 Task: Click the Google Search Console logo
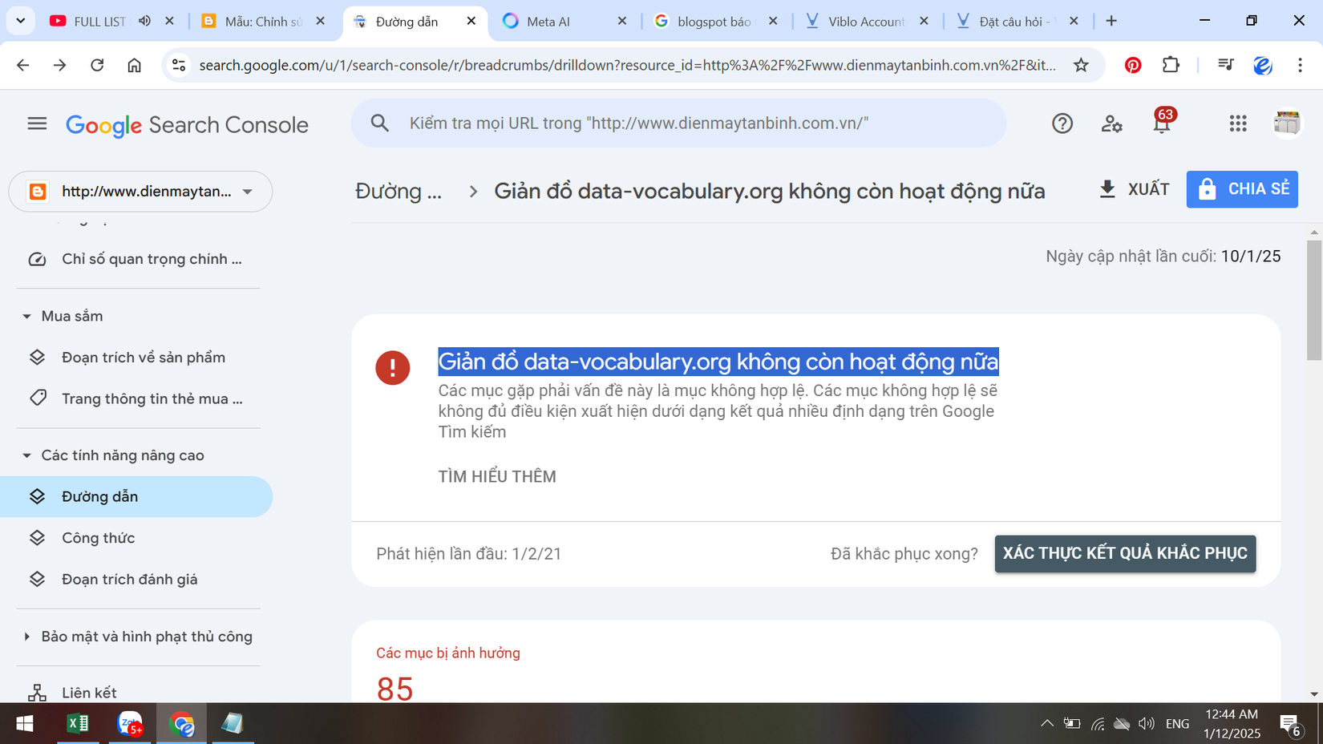pyautogui.click(x=187, y=125)
